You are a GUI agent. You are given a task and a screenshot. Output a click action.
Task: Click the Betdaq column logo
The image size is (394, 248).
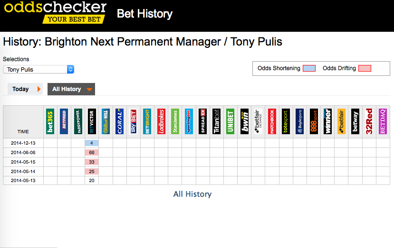(x=383, y=121)
